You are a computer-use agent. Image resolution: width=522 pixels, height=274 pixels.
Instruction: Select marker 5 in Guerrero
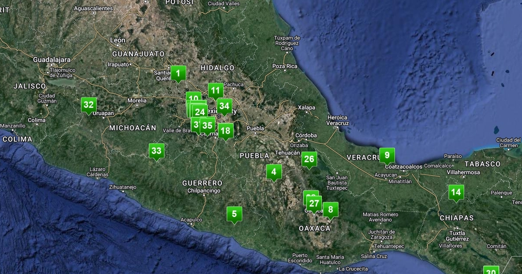(x=234, y=214)
